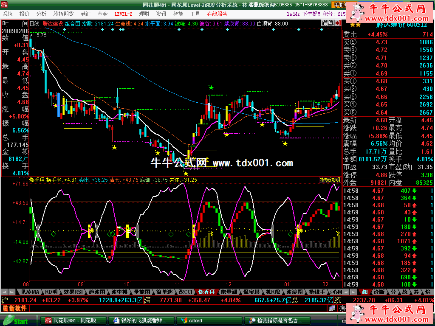Select the 细 tab in quote panel
Image resolution: width=435 pixels, height=326 pixels.
tap(365, 292)
